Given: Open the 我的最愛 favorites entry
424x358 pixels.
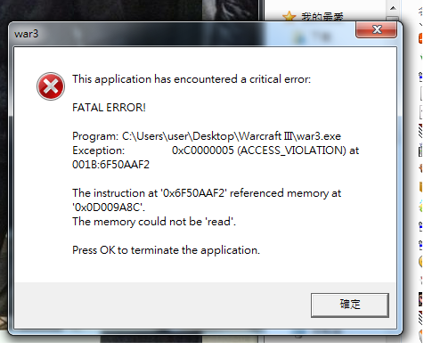Looking at the screenshot, I should pyautogui.click(x=322, y=17).
